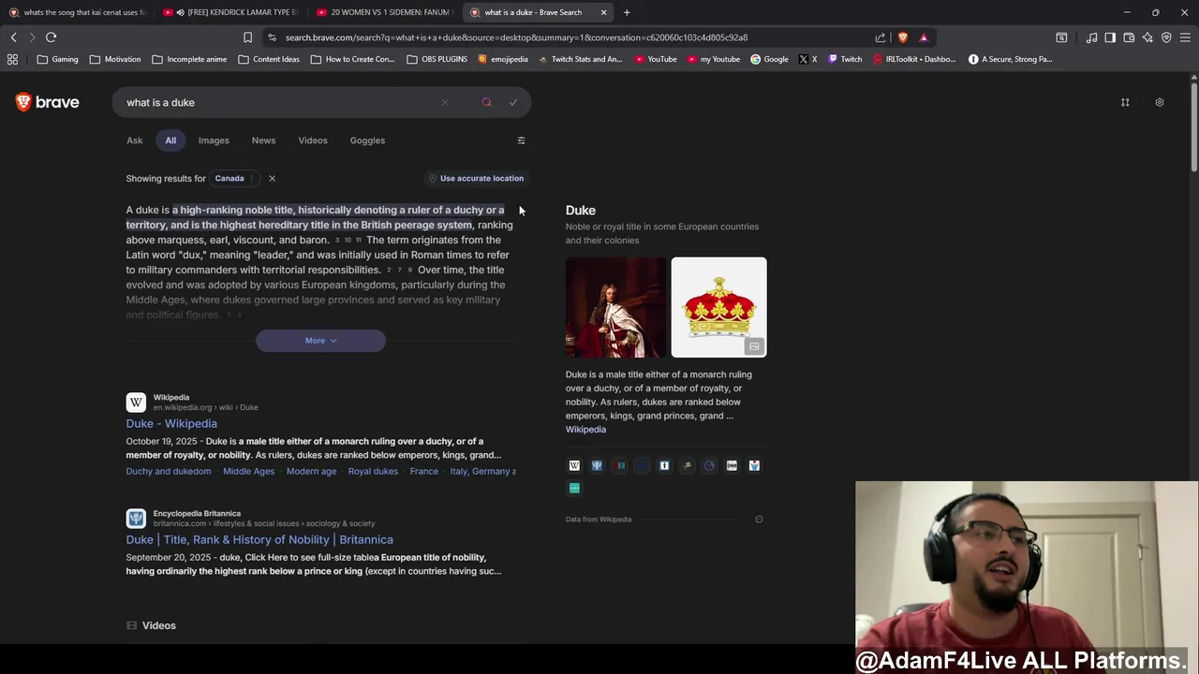Click the checkmark icon in search box
The height and width of the screenshot is (674, 1199).
tap(513, 102)
